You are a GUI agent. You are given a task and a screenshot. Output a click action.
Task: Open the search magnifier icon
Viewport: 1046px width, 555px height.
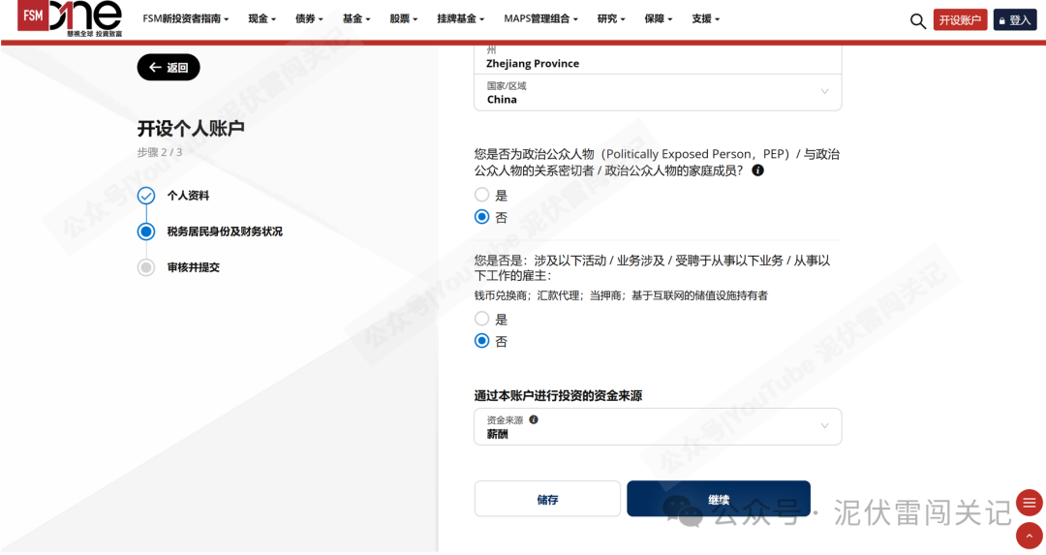[918, 20]
